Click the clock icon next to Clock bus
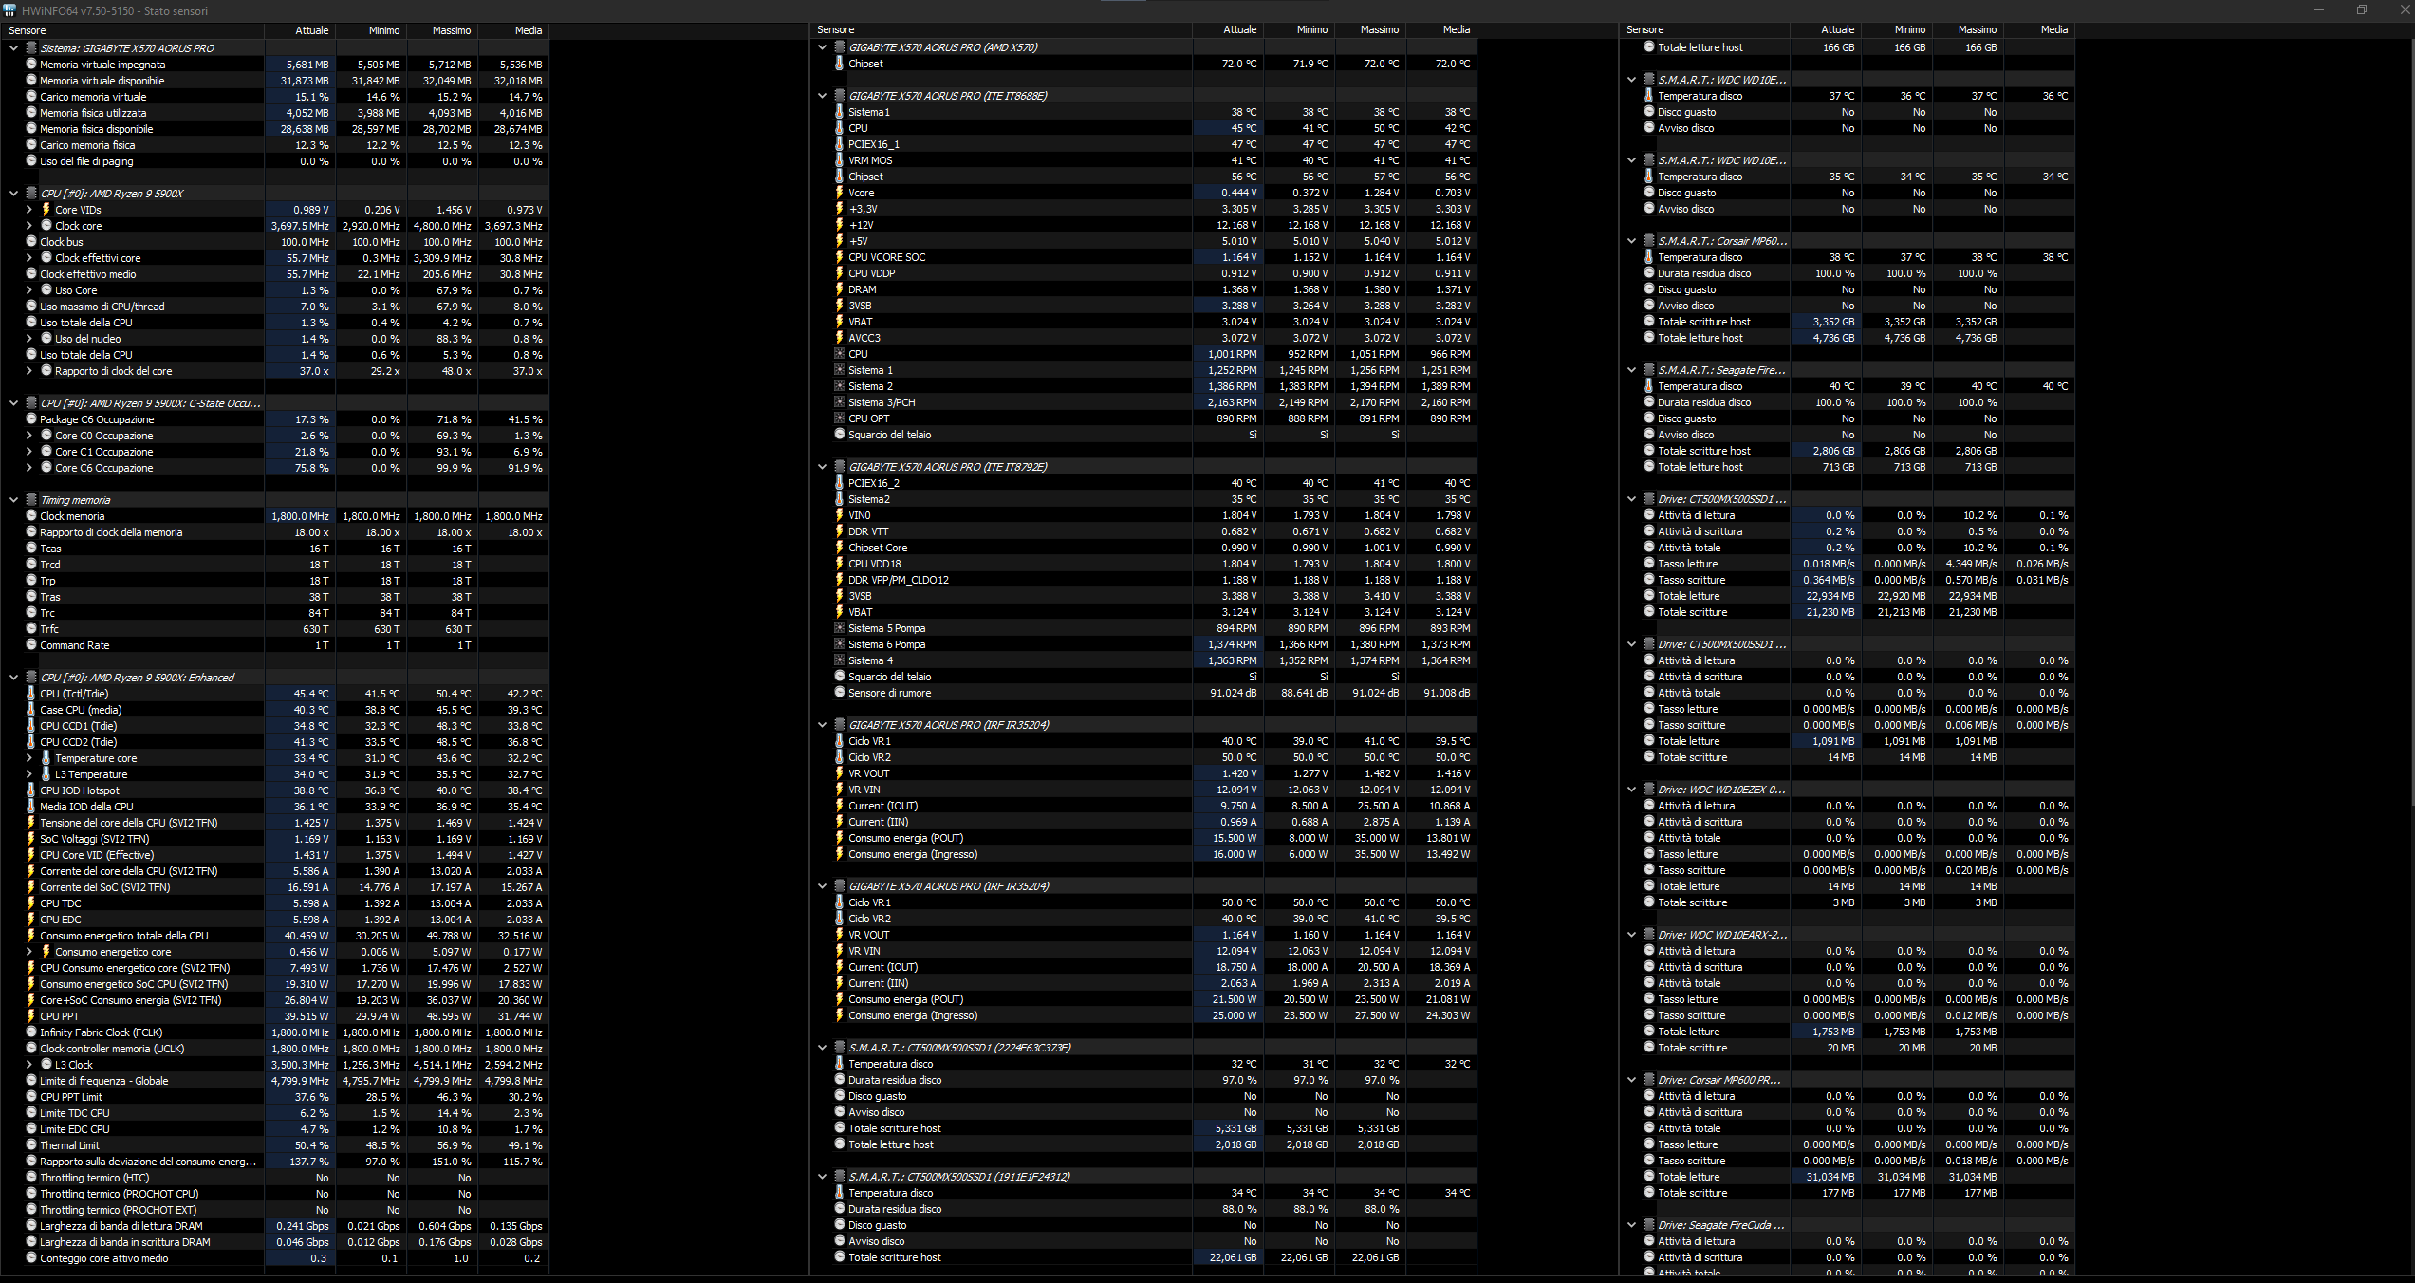 31,242
